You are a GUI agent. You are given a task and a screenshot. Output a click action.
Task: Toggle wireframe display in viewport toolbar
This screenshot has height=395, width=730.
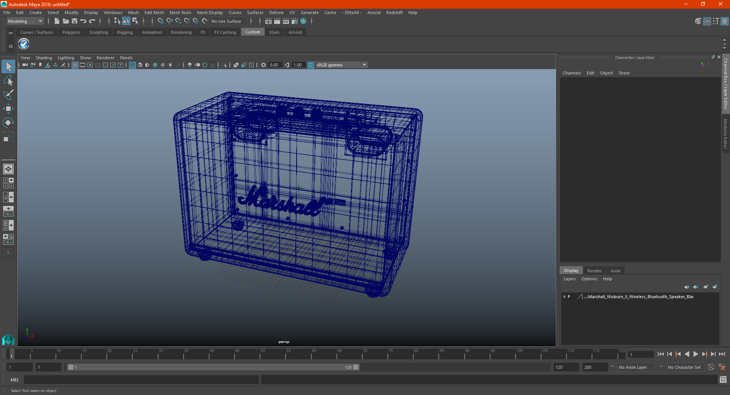tap(132, 65)
